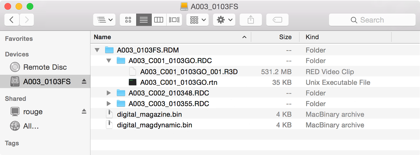Click the A003_C001_0103GO.rtn executable icon
The image size is (420, 155).
coord(132,82)
